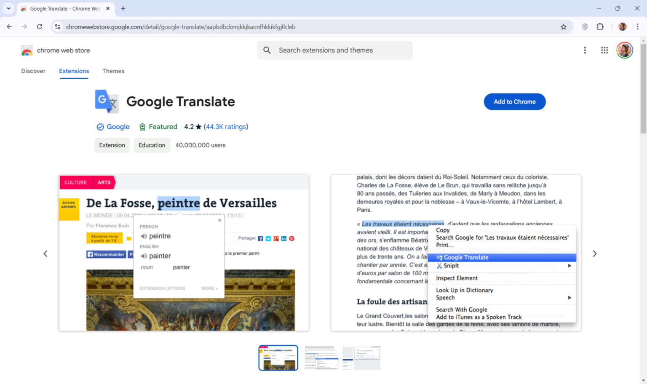Open the browser extensions puzzle icon
This screenshot has width=647, height=384.
point(600,27)
